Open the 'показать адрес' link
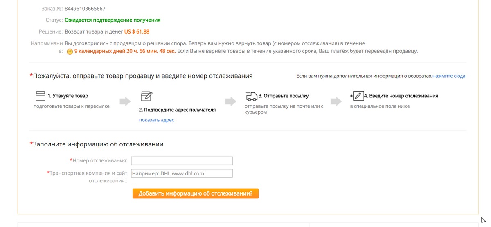Screen dimensions: 491x227 coord(156,120)
